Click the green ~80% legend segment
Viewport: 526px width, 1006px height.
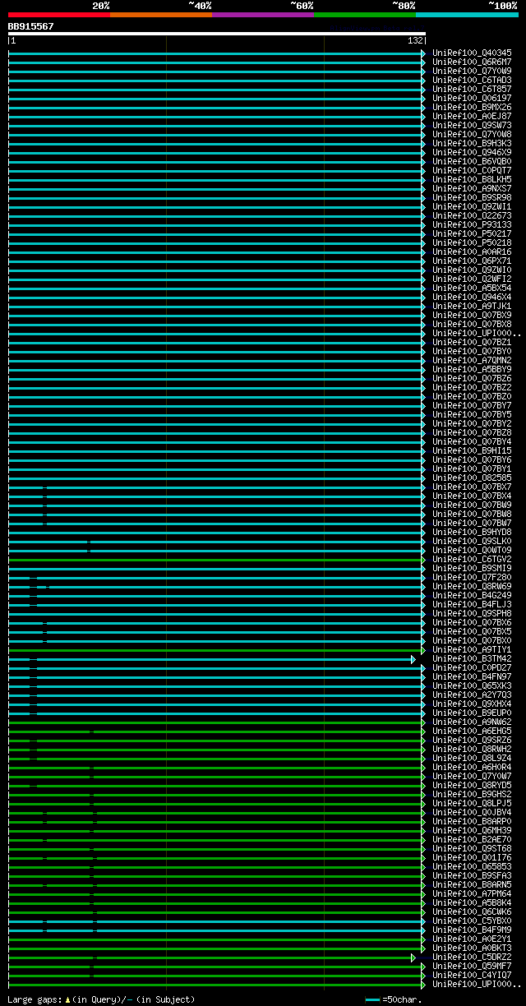pyautogui.click(x=365, y=15)
